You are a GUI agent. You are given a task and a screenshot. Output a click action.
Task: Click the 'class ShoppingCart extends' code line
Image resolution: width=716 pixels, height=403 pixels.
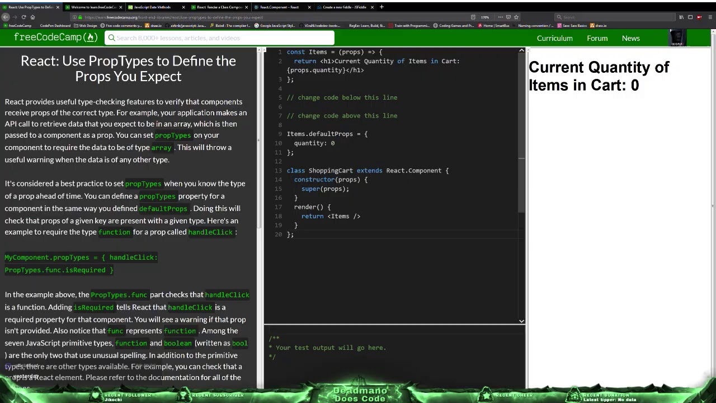click(x=368, y=170)
